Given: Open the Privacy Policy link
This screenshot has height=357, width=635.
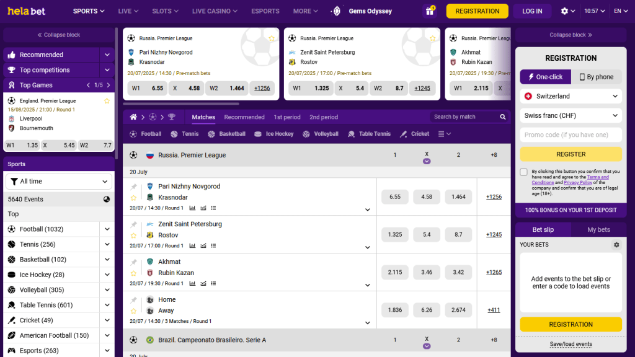Looking at the screenshot, I should click(577, 183).
